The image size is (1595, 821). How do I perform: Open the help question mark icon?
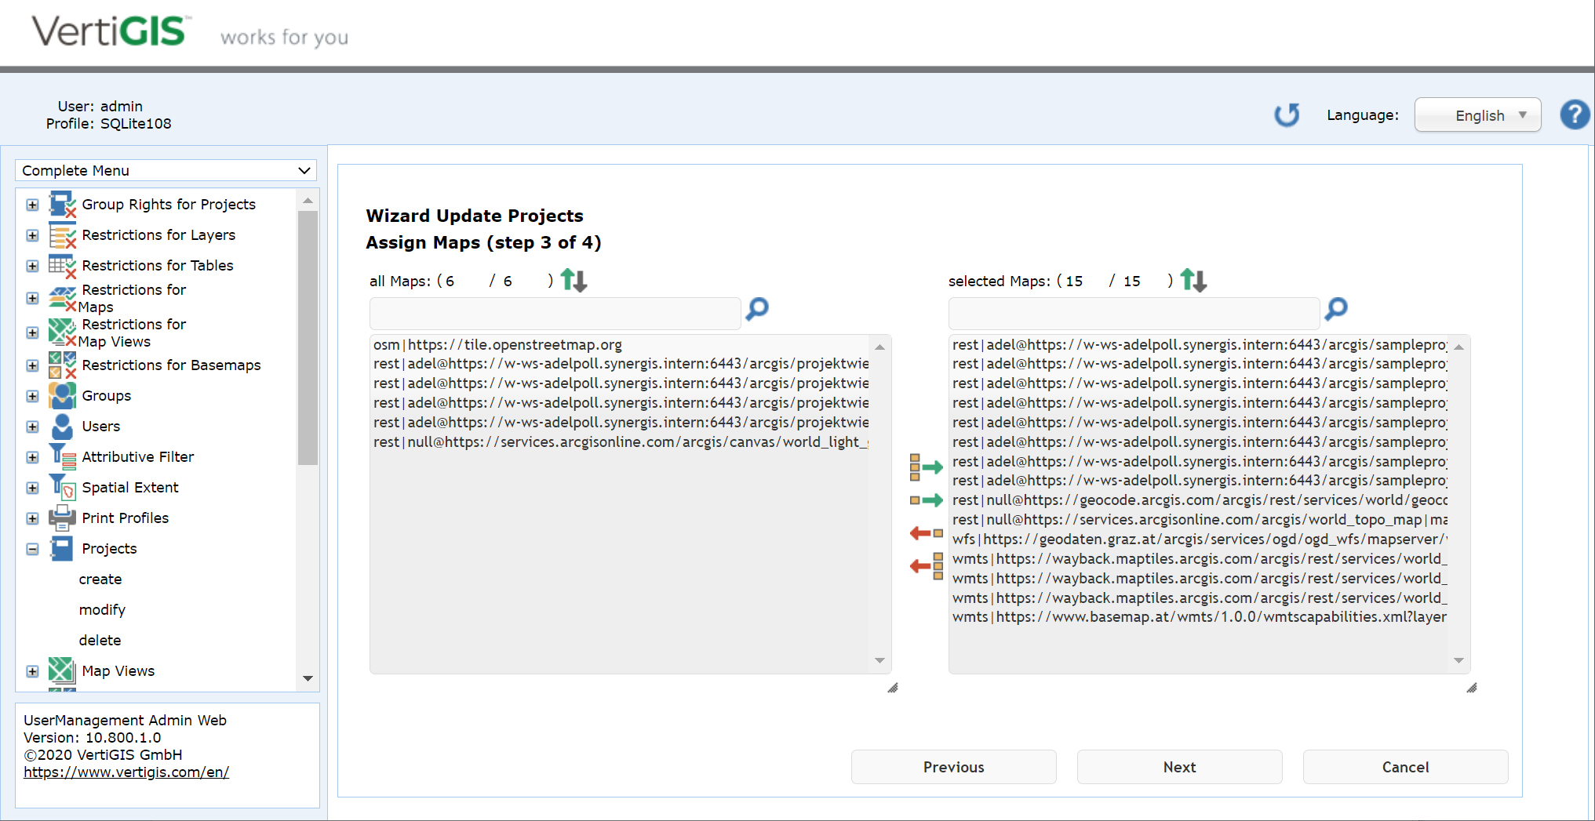click(1575, 114)
